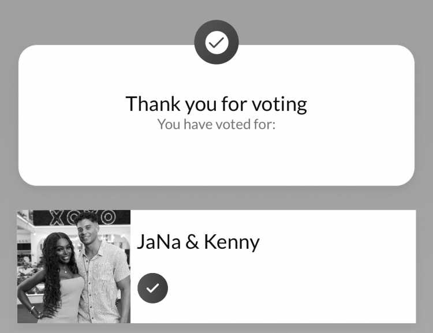Click the large confirmation checkmark badge
Viewport: 433px width, 333px height.
(216, 42)
